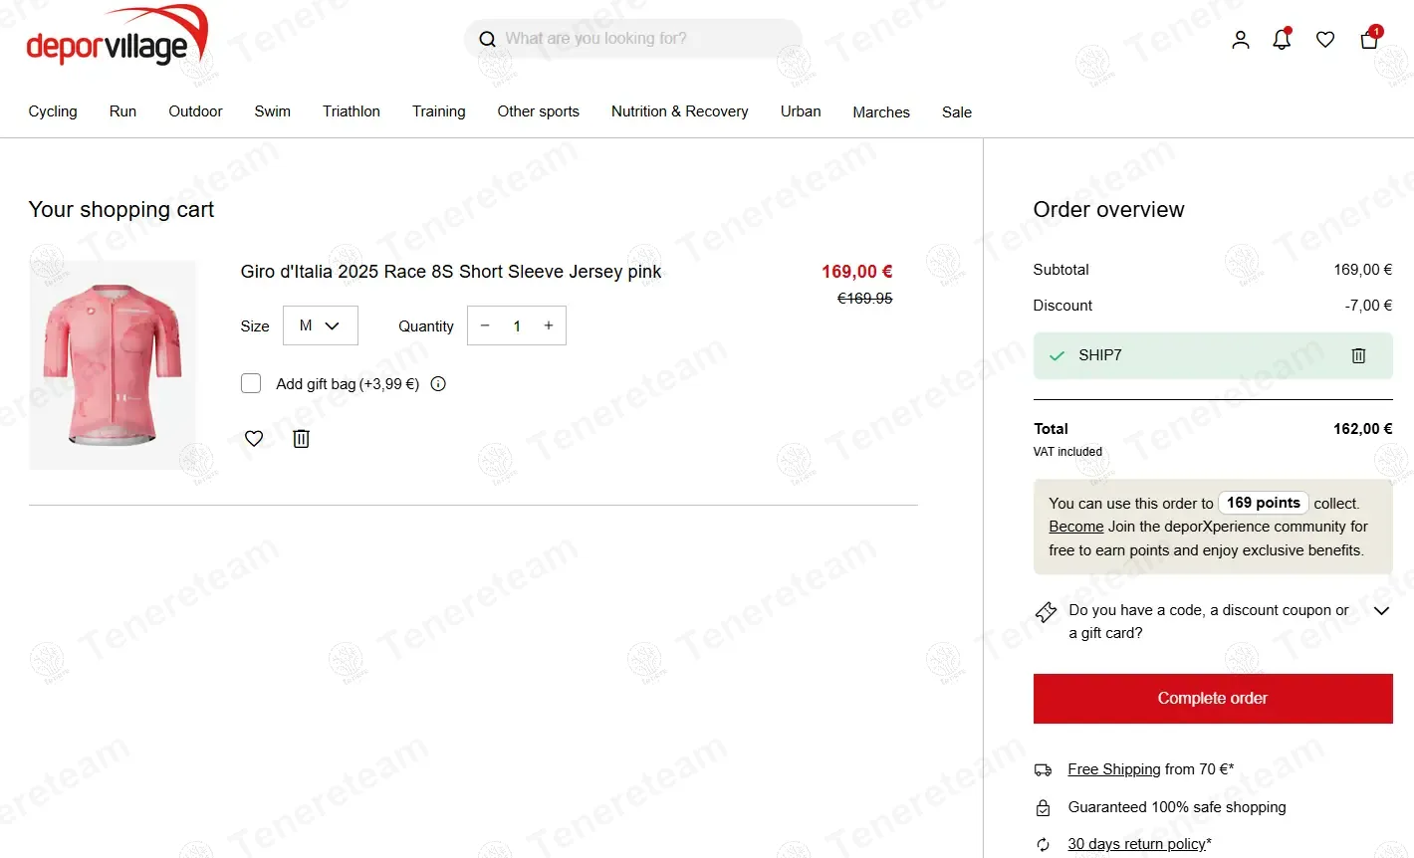Image resolution: width=1414 pixels, height=858 pixels.
Task: Decrease quantity minus button
Action: click(485, 325)
